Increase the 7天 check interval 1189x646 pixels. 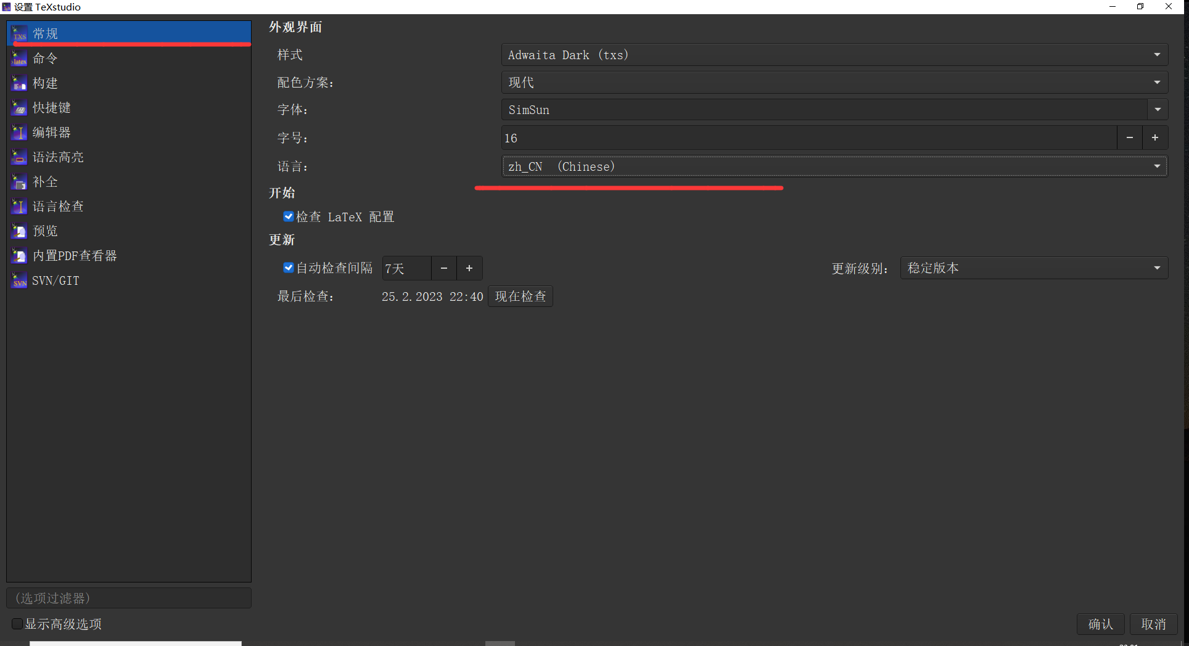[469, 268]
